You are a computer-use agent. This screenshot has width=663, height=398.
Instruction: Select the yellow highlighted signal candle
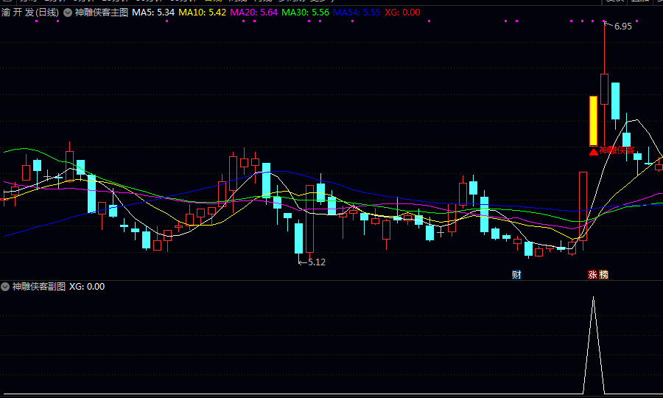coord(593,121)
